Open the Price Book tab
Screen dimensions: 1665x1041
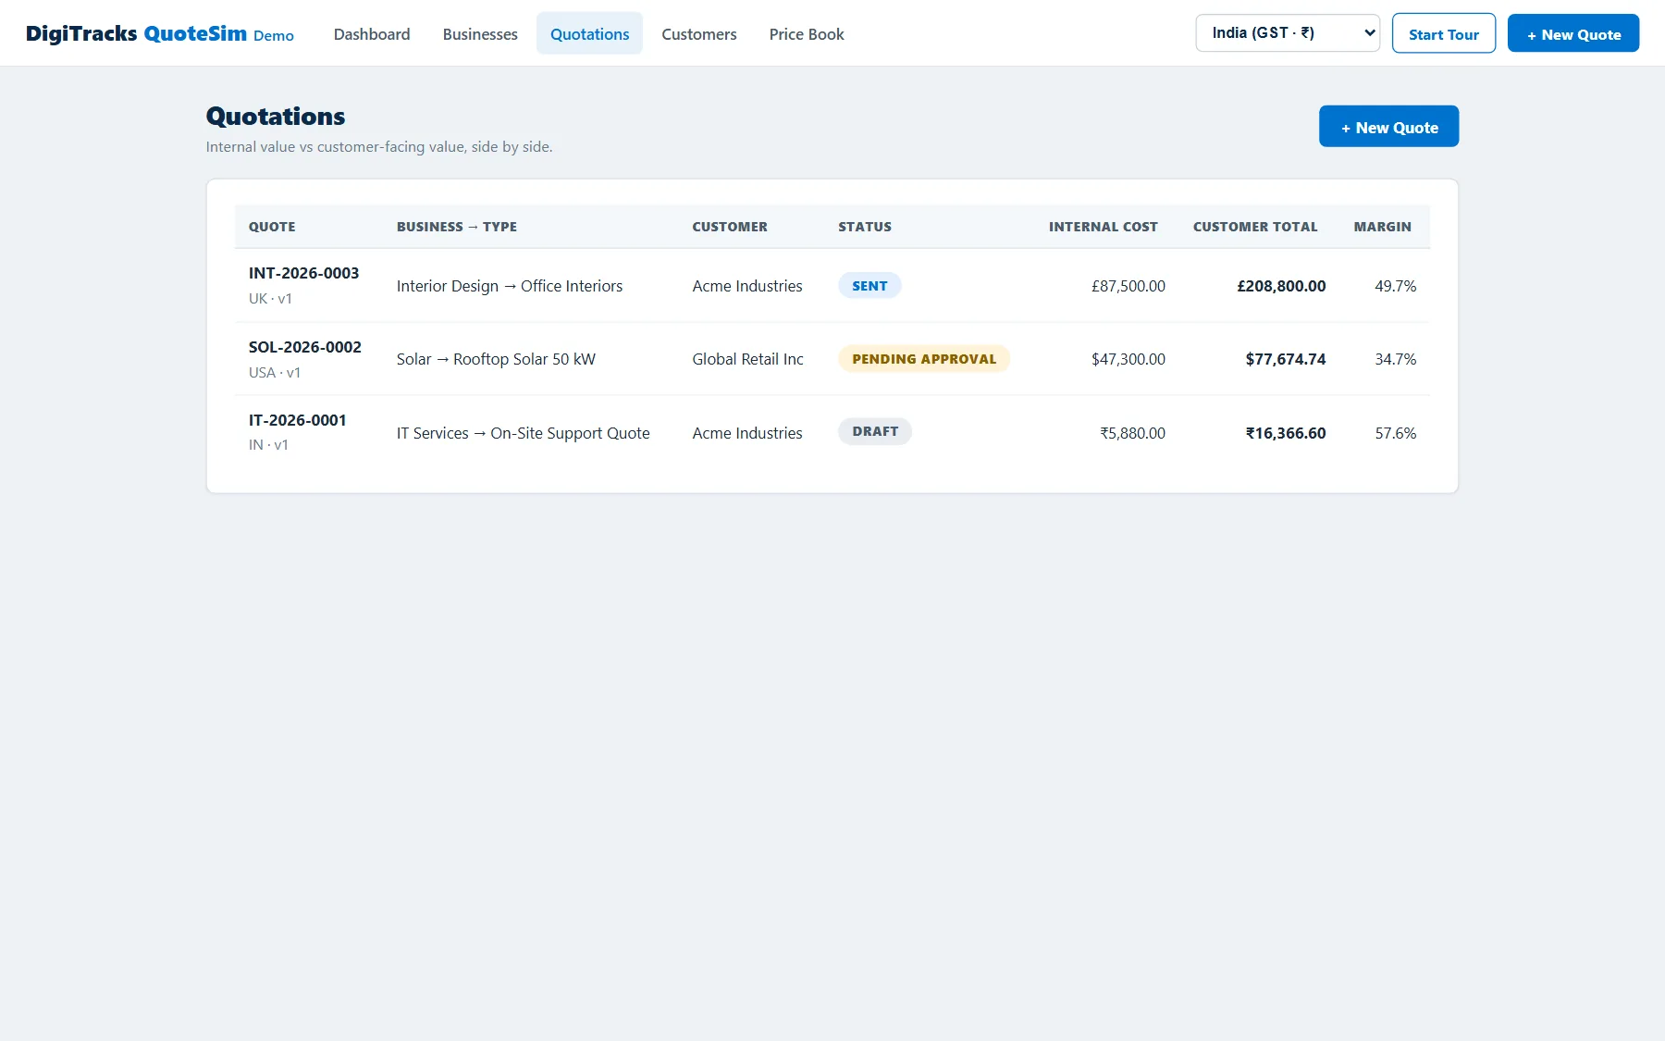[x=807, y=34]
